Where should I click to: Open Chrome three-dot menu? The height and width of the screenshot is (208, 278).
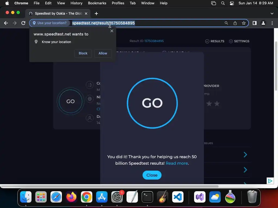tap(272, 23)
